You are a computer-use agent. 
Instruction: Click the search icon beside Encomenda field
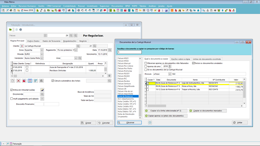click(42, 94)
